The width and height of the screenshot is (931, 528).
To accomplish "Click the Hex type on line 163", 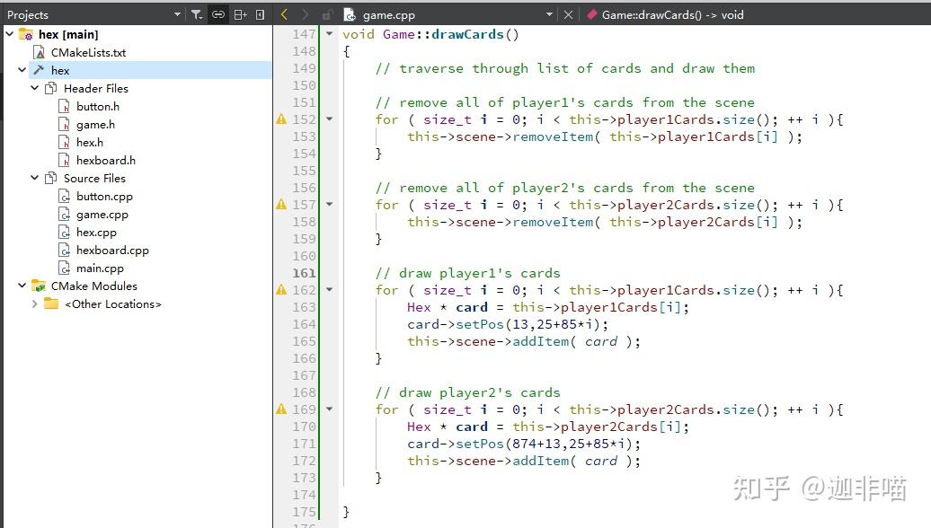I will coord(419,307).
